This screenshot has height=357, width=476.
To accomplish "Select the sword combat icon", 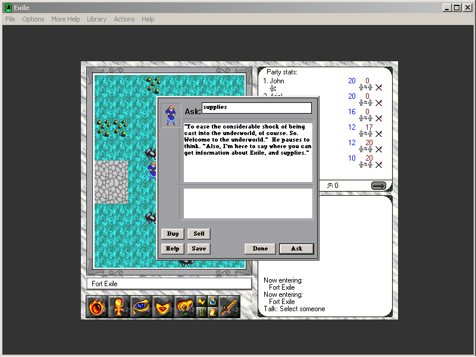I will [229, 306].
